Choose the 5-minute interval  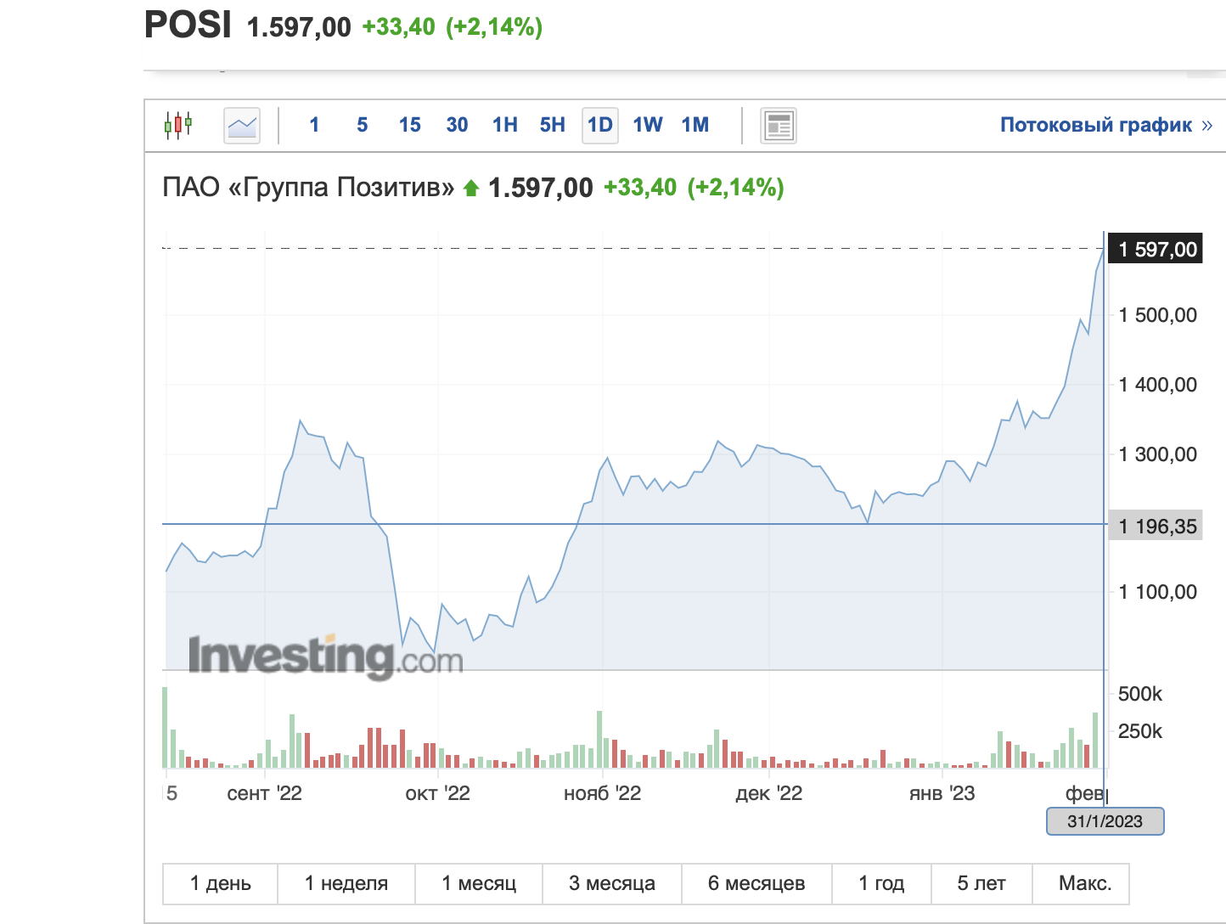pyautogui.click(x=363, y=125)
